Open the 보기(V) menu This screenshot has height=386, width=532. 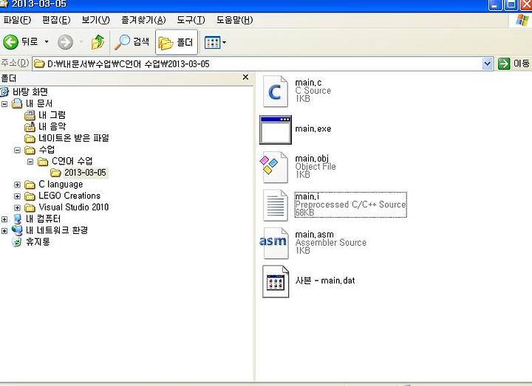click(95, 20)
